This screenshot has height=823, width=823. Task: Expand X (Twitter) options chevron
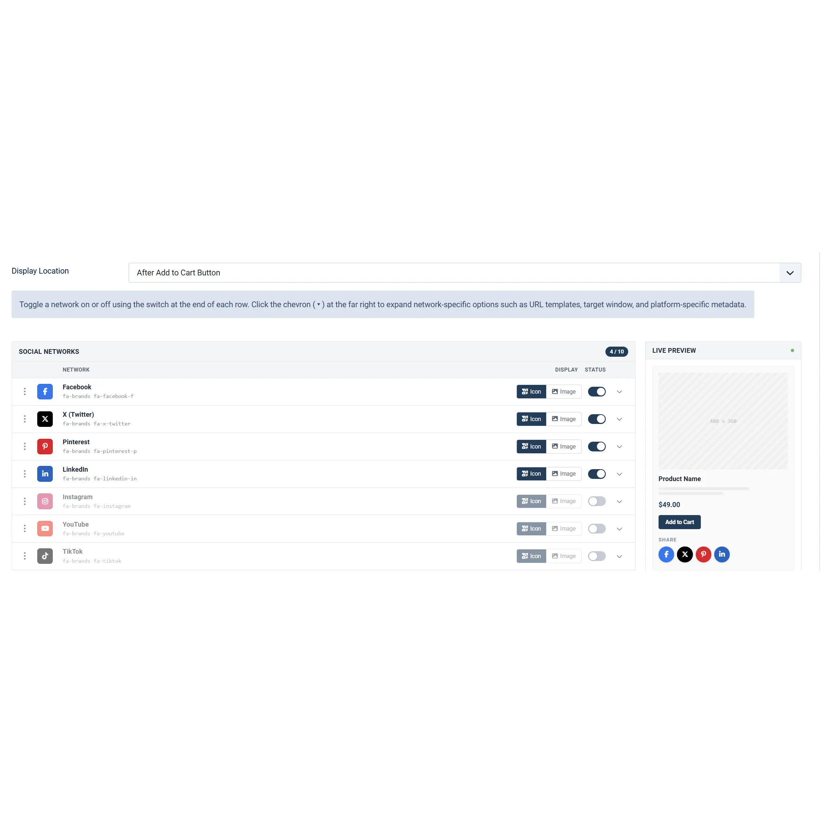620,419
